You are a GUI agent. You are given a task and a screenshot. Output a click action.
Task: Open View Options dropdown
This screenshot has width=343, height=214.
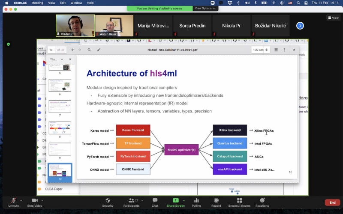tap(205, 8)
